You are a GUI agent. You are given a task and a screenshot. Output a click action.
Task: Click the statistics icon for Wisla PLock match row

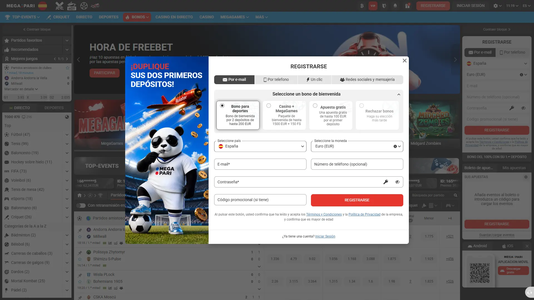pos(110,288)
